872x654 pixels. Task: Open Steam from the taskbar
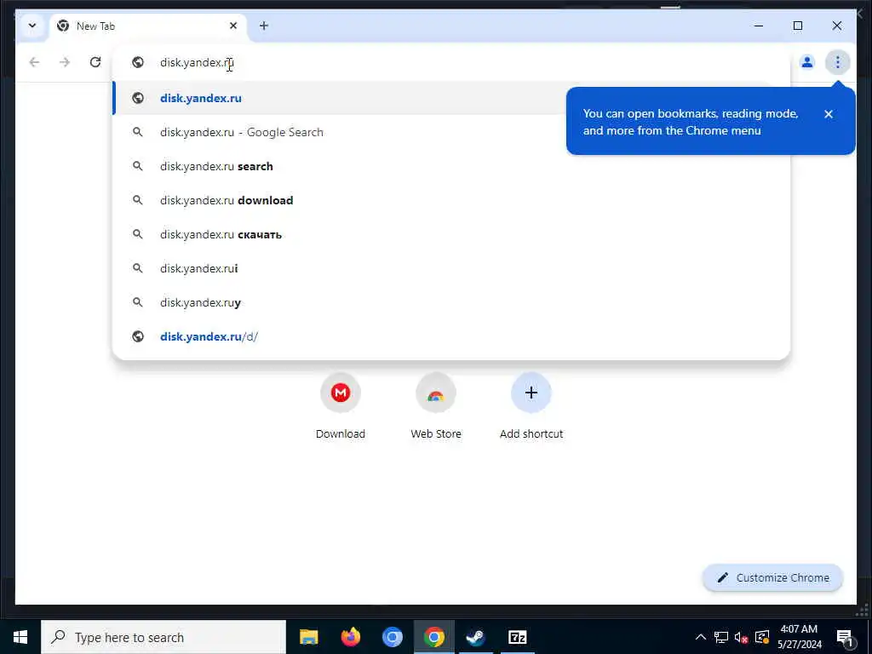475,637
